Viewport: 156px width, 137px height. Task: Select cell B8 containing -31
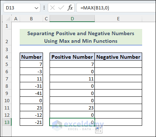tap(31, 86)
